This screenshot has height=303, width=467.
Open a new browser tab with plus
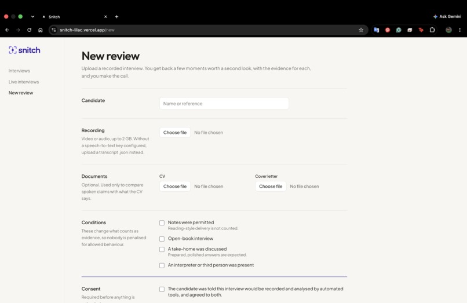[x=117, y=17]
